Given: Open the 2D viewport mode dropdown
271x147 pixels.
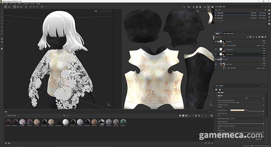Looking at the screenshot, I should 204,11.
